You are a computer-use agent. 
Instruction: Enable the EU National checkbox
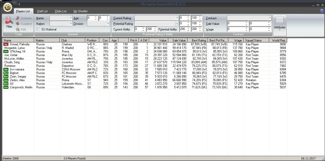click(x=38, y=29)
